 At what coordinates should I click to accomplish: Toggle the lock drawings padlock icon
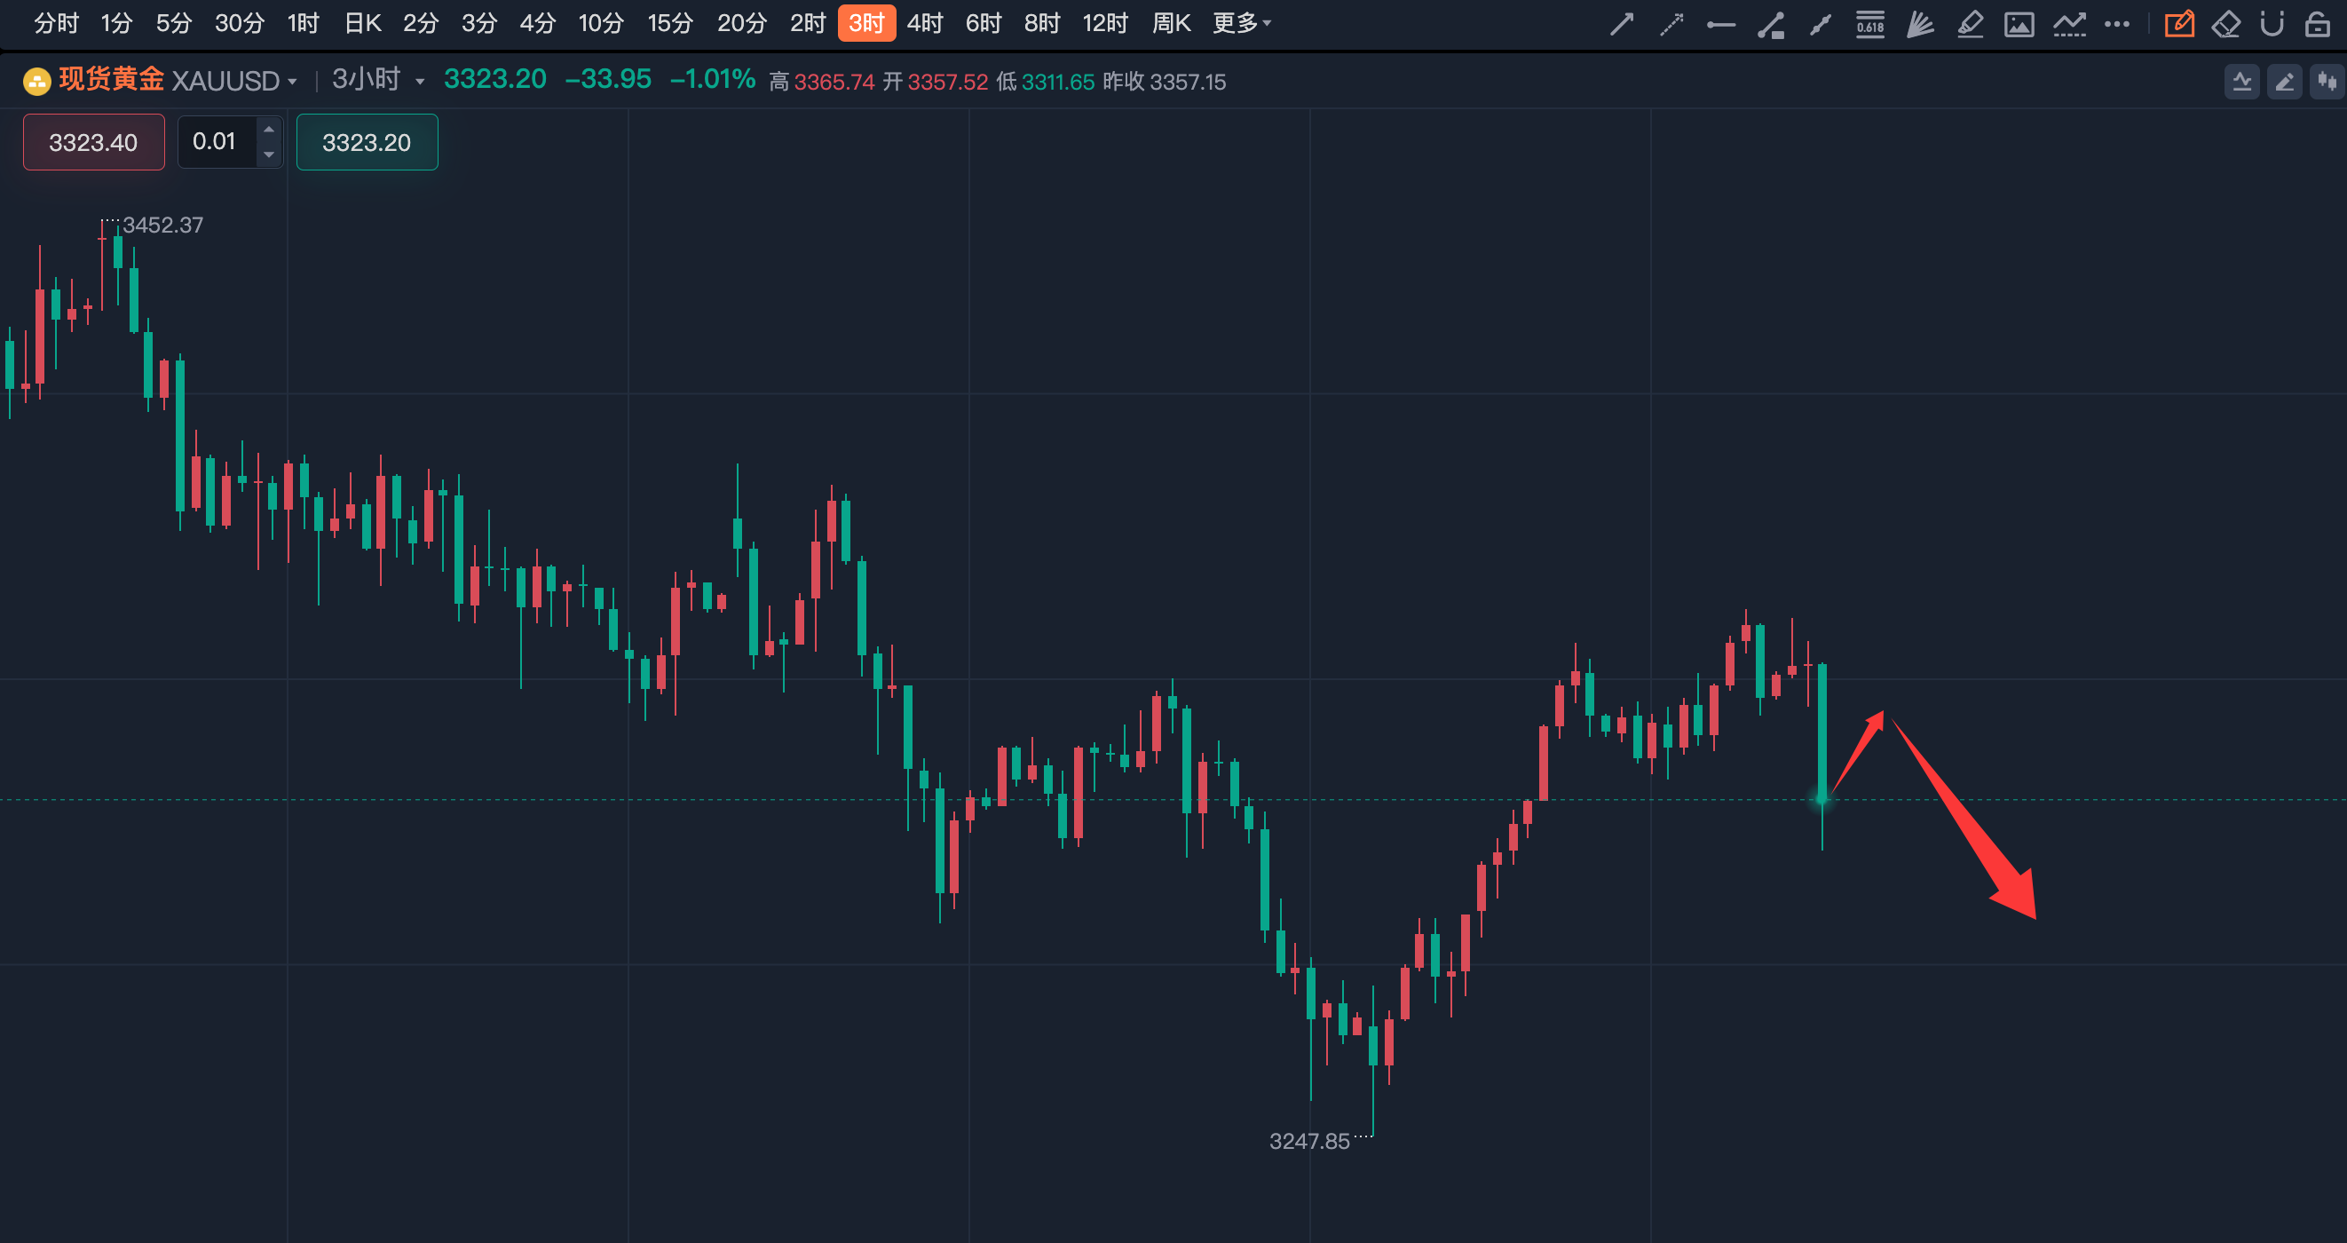click(2317, 24)
